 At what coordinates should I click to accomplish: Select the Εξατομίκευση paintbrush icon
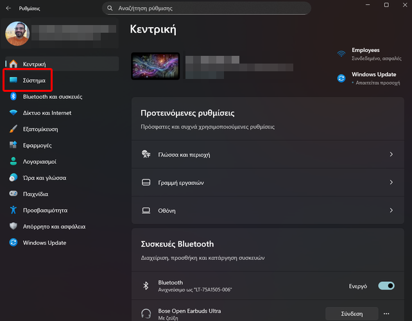tap(13, 129)
